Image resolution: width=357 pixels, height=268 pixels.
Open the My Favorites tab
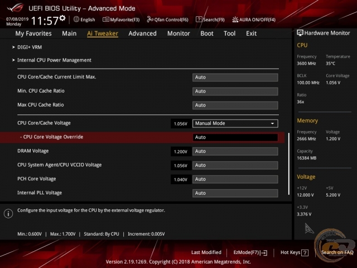click(33, 33)
